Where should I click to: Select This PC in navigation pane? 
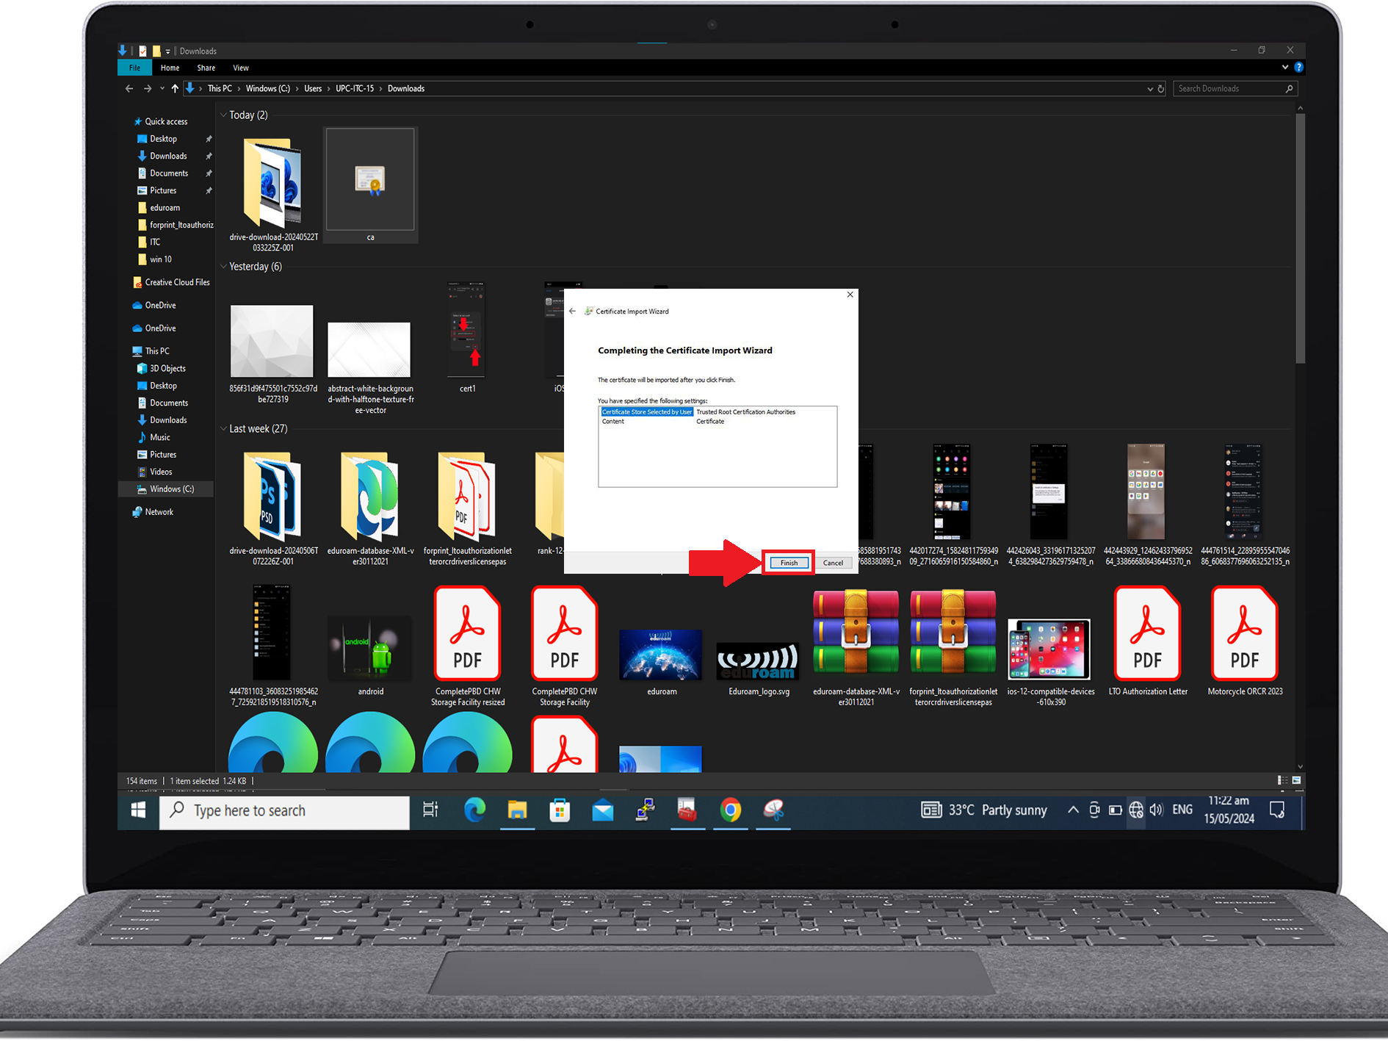point(157,352)
